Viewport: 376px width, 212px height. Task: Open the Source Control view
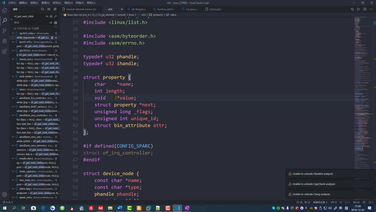point(4,31)
